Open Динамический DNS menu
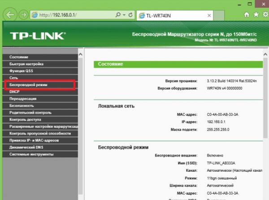269x200 pixels. (x=40, y=147)
